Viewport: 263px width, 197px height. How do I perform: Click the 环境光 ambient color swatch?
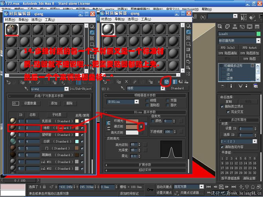(x=132, y=121)
